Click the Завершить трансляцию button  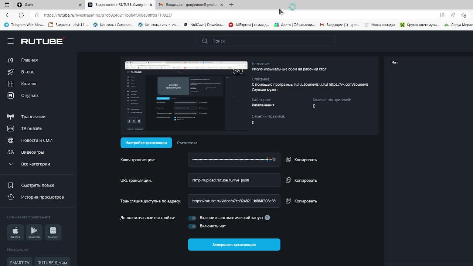point(234,244)
